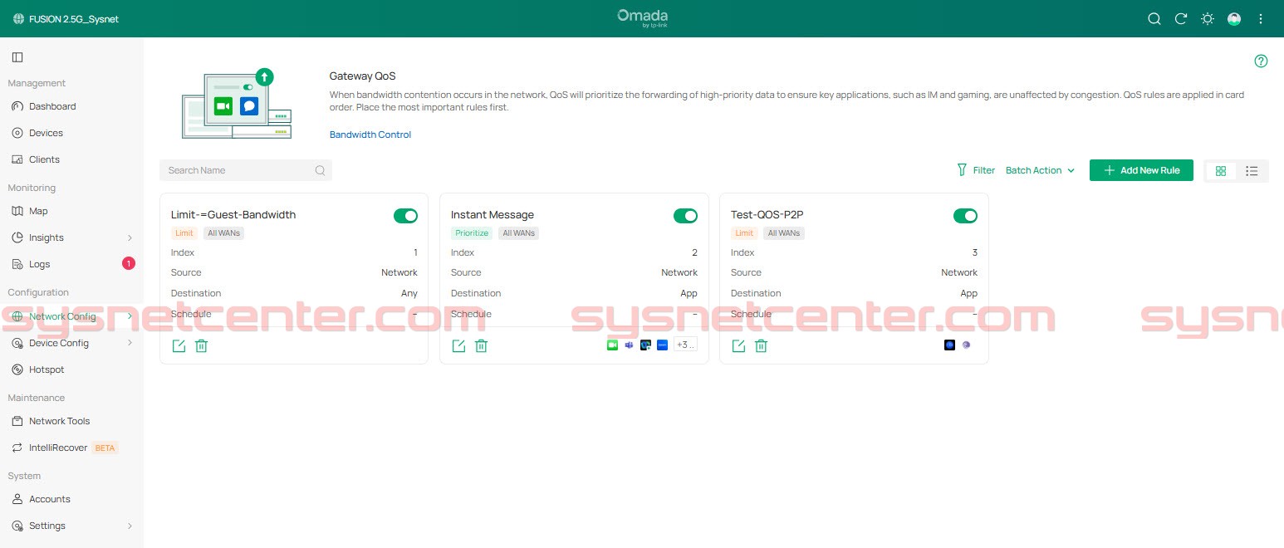Open the help question-mark icon
This screenshot has height=548, width=1284.
[1261, 61]
